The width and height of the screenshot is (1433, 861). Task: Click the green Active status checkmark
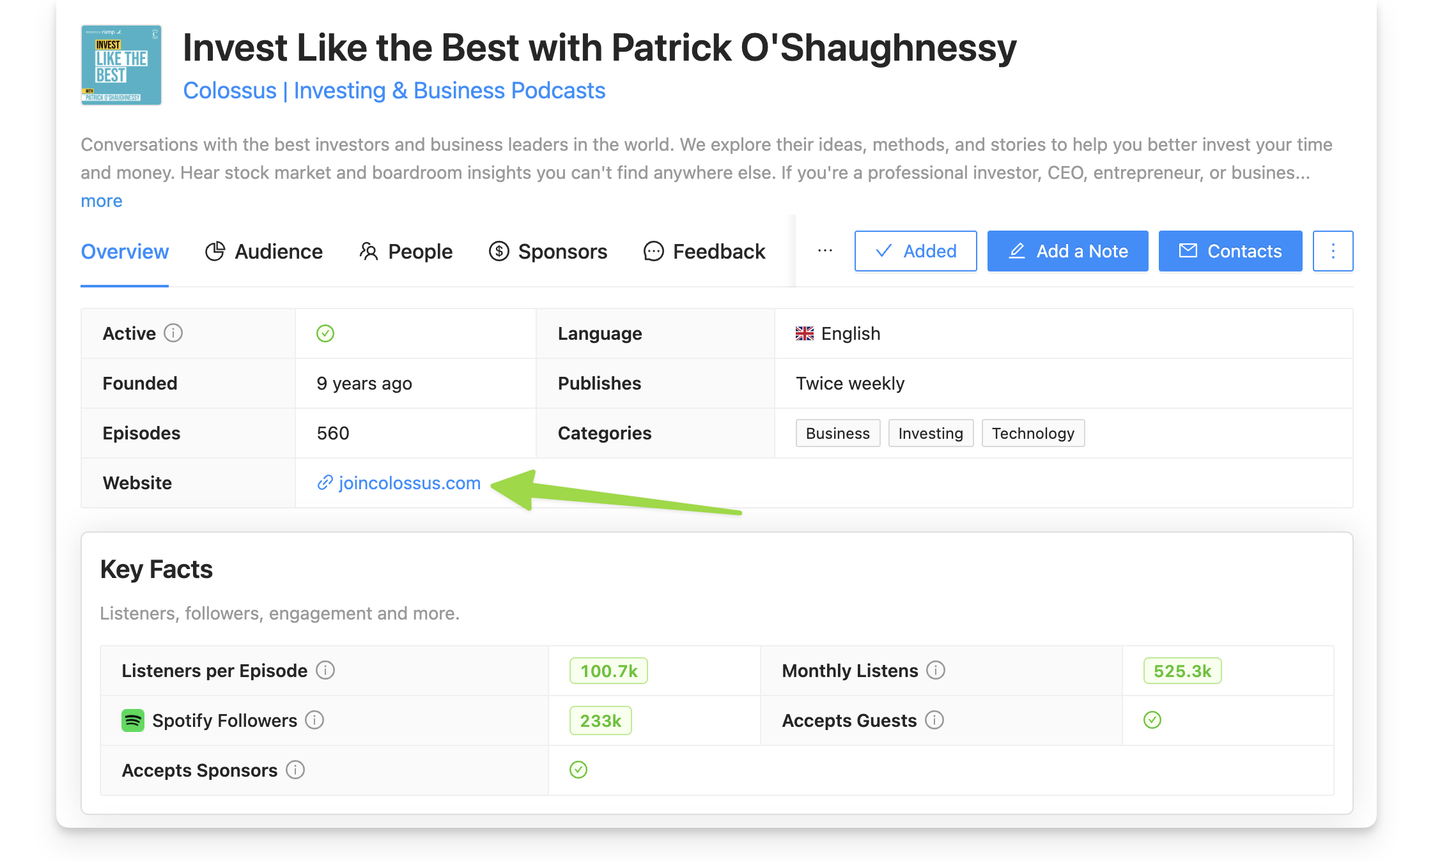(x=325, y=333)
